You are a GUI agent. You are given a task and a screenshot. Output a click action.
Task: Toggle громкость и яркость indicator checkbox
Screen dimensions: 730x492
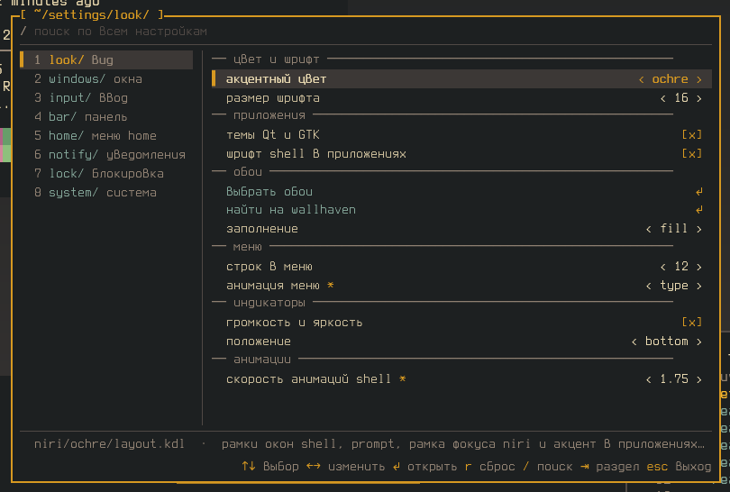click(x=692, y=322)
